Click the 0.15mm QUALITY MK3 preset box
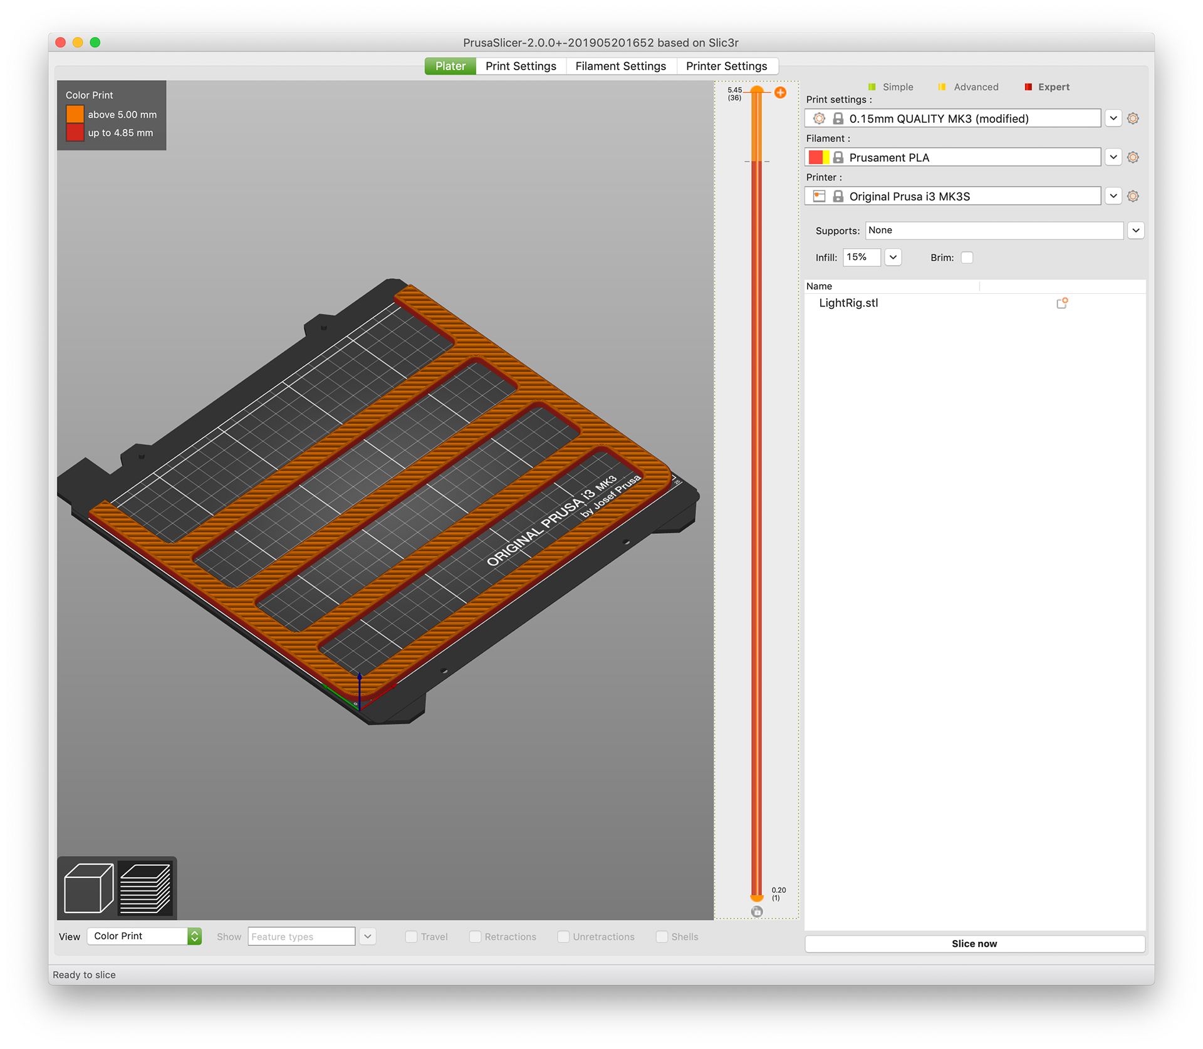Image resolution: width=1203 pixels, height=1049 pixels. coord(952,118)
